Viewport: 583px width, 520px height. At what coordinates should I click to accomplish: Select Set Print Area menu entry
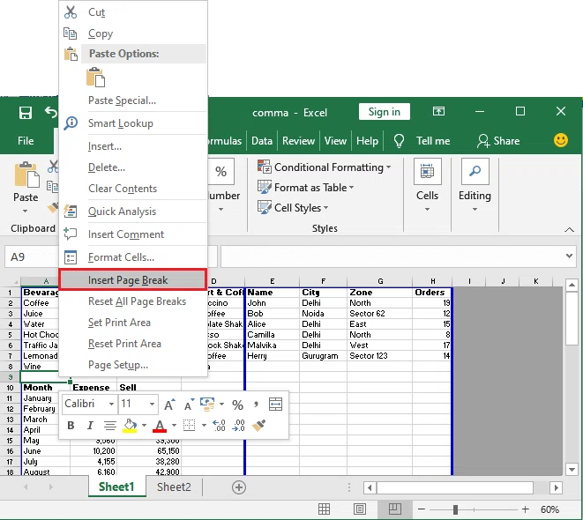(x=132, y=323)
